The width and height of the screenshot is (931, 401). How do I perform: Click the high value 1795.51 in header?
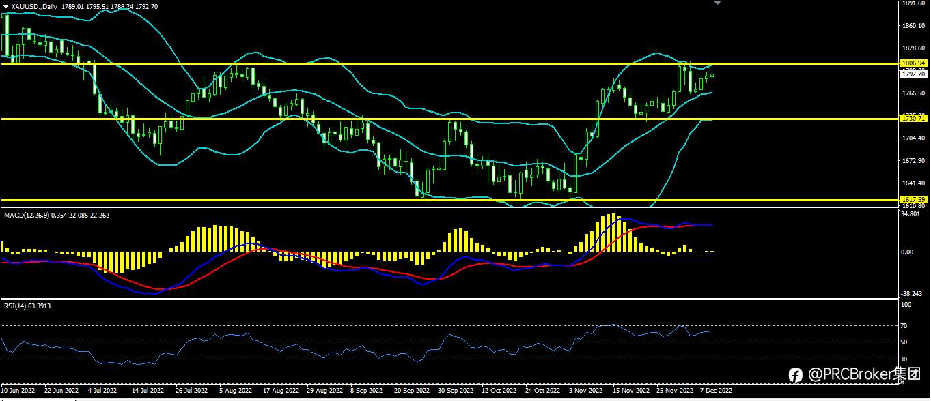pyautogui.click(x=98, y=6)
